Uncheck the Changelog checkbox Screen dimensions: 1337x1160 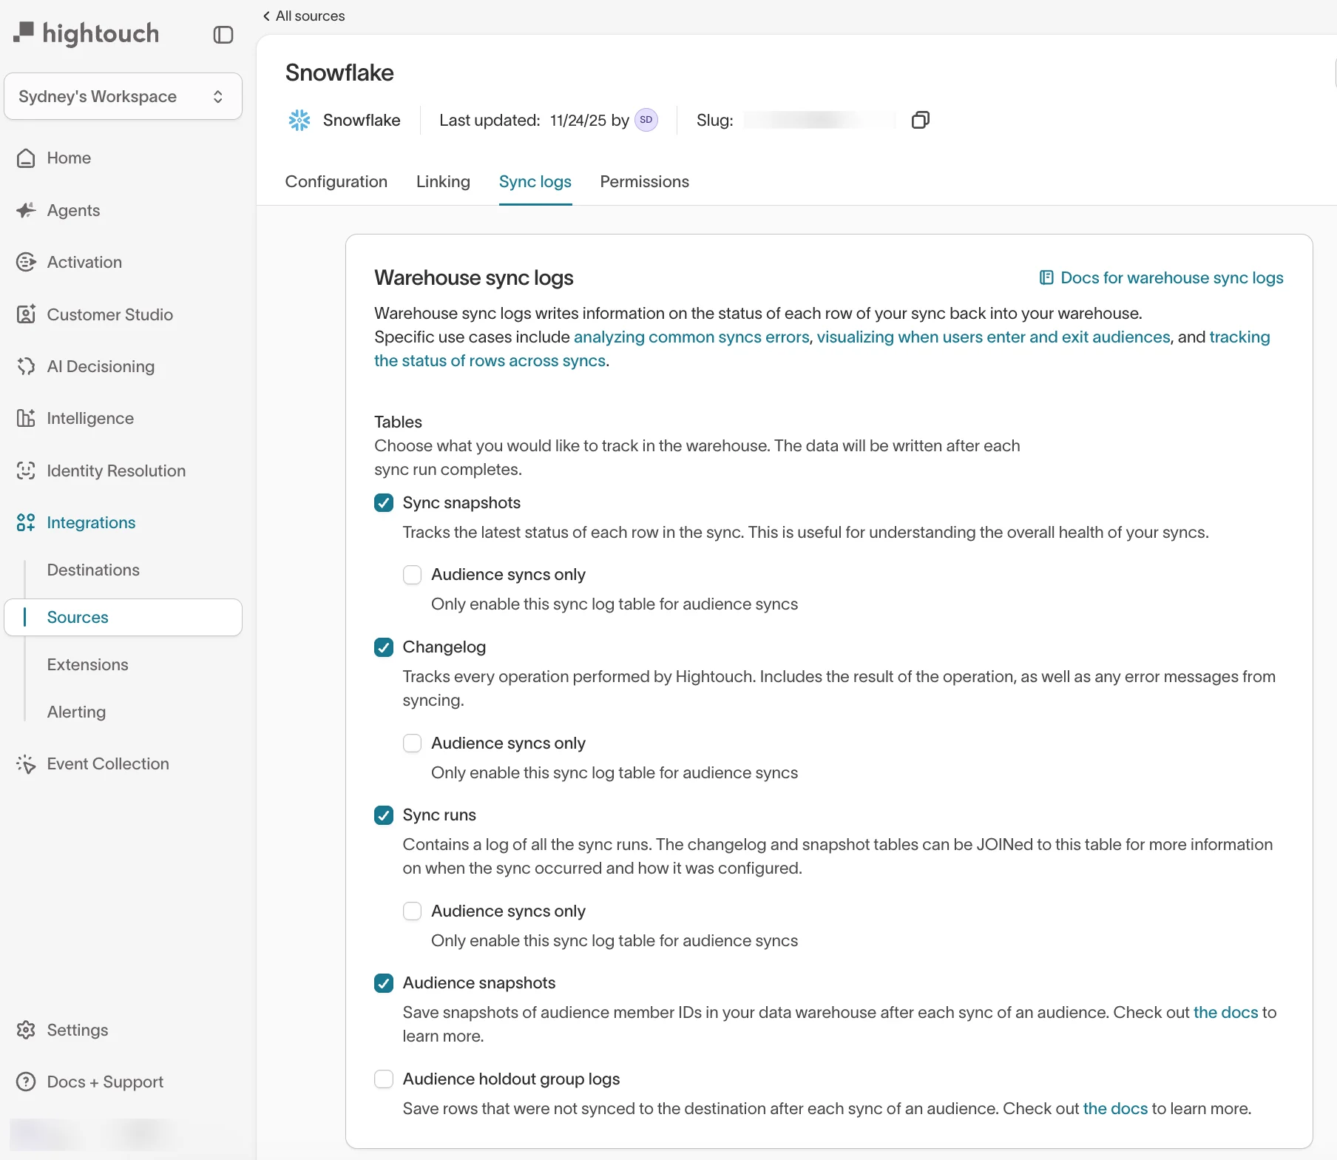[x=384, y=647]
